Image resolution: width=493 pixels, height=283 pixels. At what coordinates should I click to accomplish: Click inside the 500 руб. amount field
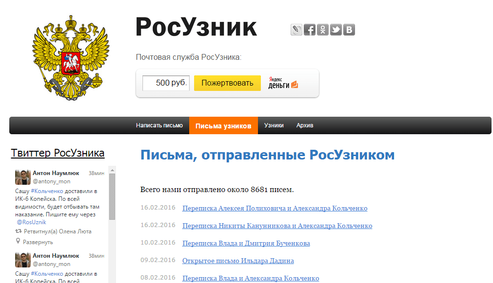[165, 83]
